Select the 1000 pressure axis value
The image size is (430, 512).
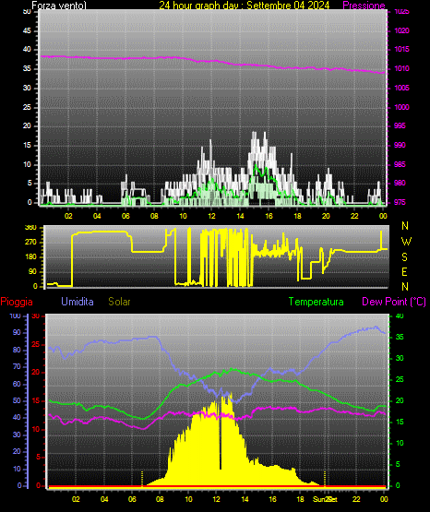(x=402, y=107)
